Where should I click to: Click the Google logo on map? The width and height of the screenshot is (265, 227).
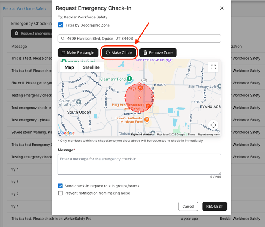68,133
